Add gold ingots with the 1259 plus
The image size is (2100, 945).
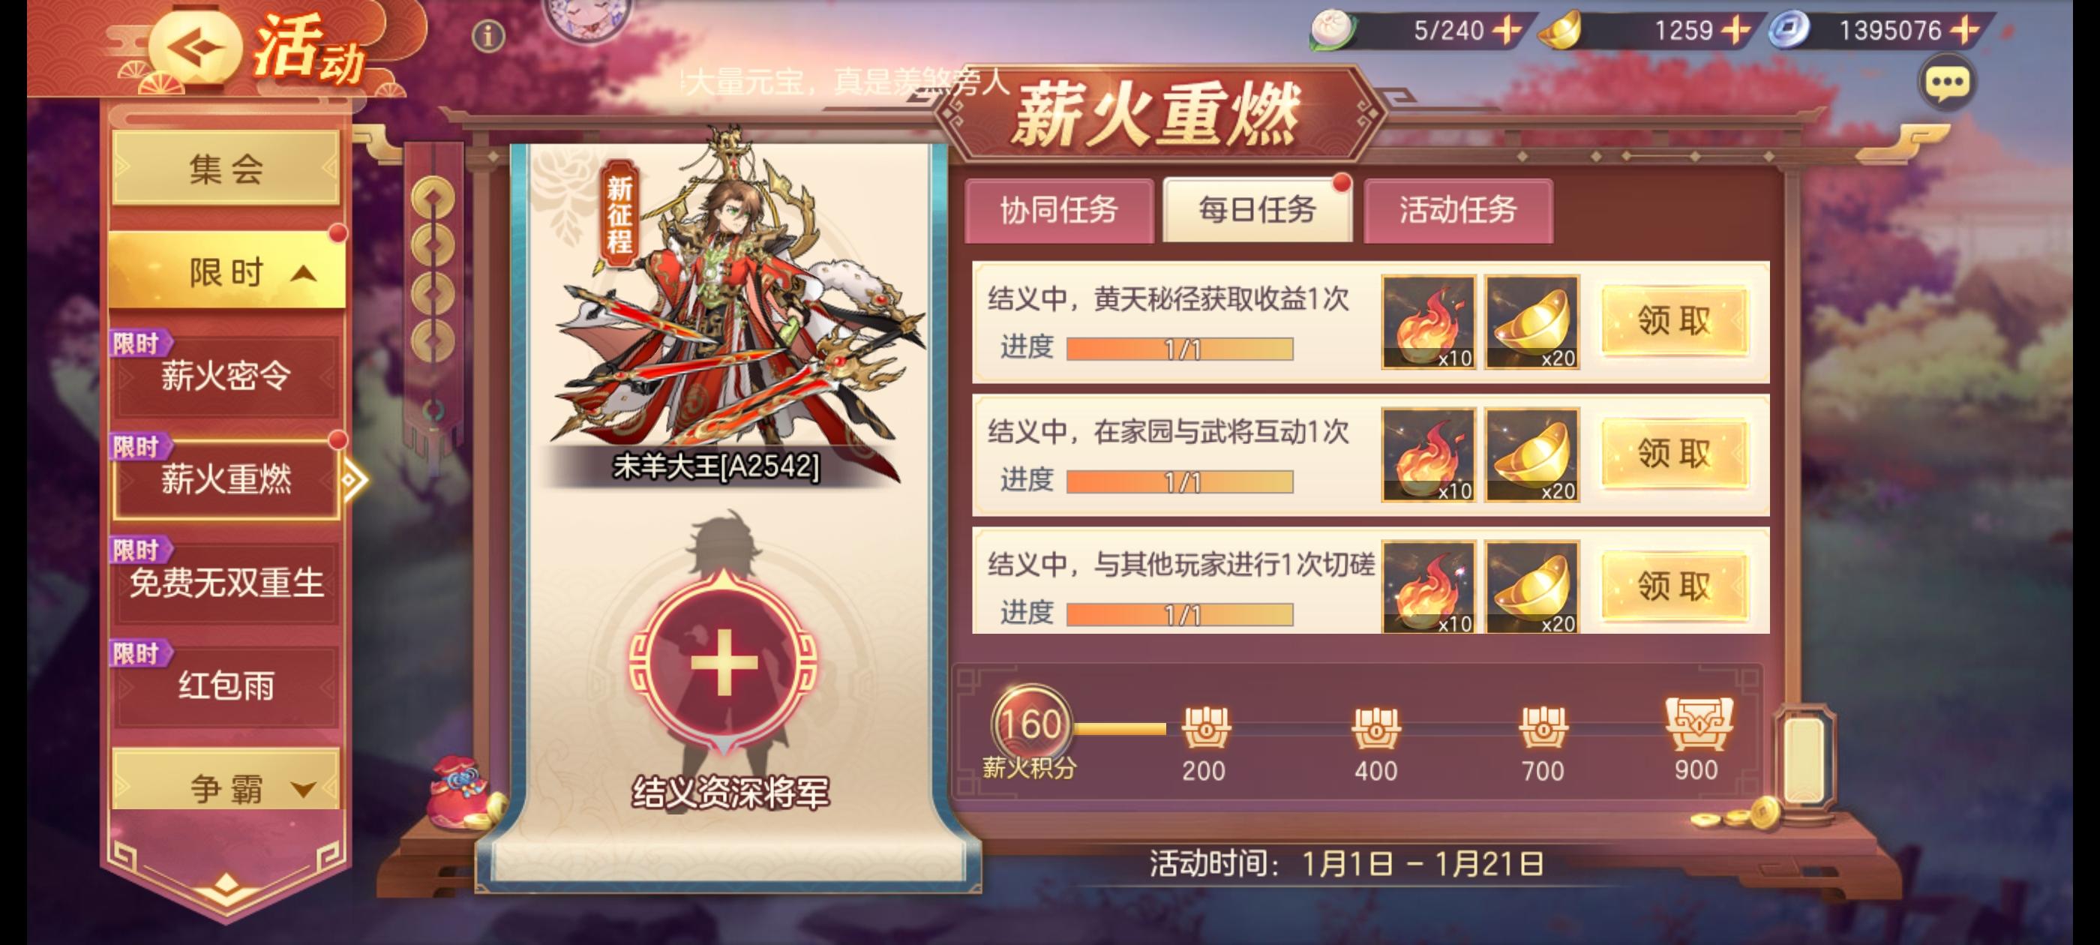[x=1735, y=31]
